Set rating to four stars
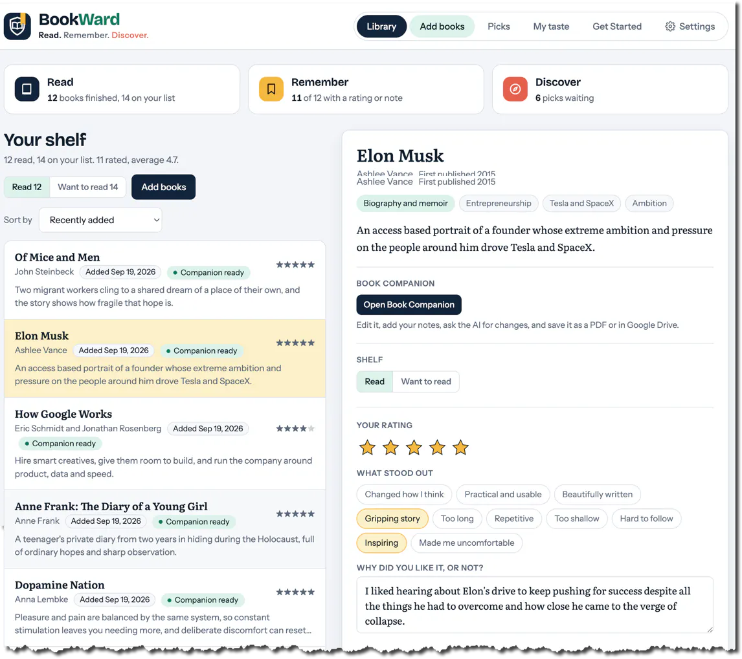 (x=437, y=448)
